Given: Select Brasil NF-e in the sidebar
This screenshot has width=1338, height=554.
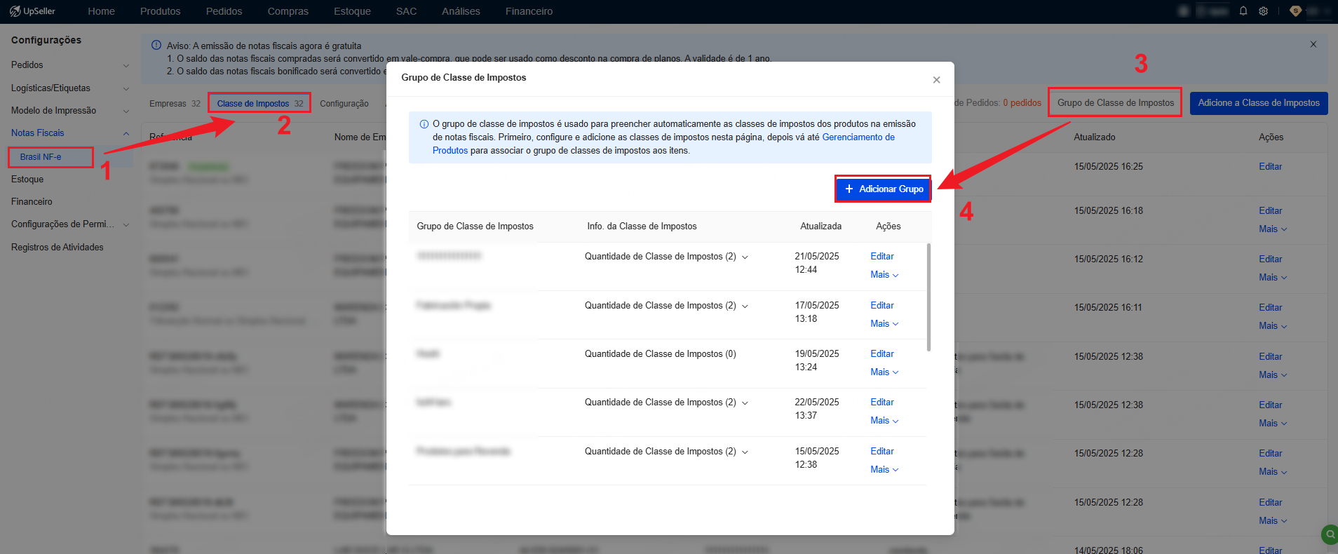Looking at the screenshot, I should tap(41, 157).
